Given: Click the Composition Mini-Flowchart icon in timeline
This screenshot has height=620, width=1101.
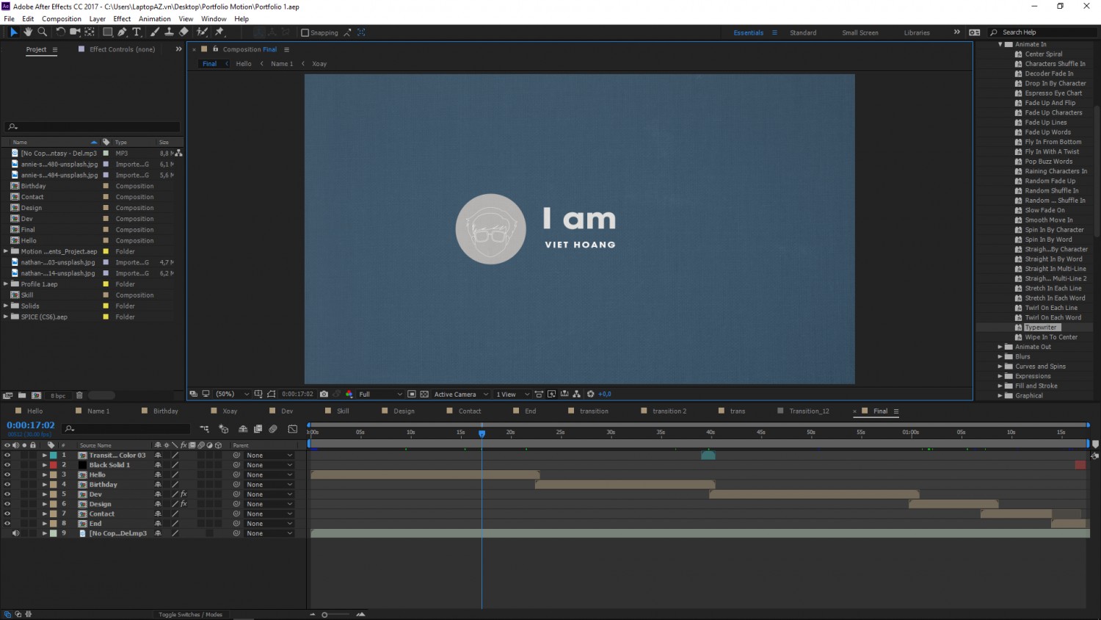Looking at the screenshot, I should tap(204, 429).
